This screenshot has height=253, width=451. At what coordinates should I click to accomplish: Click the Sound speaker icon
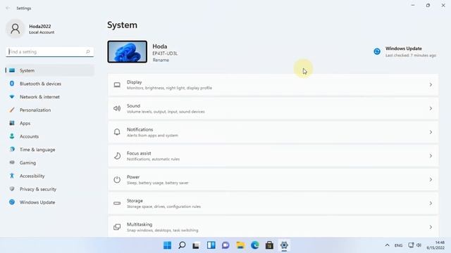[117, 108]
